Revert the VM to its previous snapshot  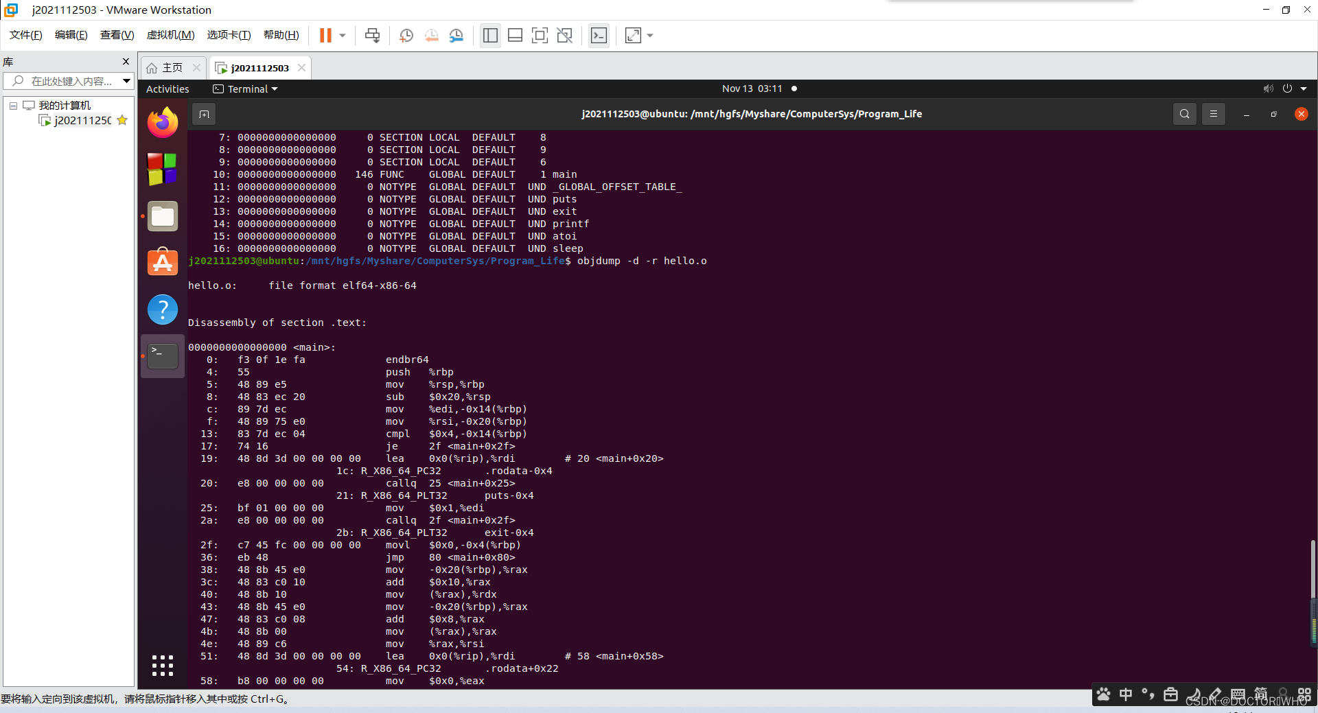pos(431,35)
